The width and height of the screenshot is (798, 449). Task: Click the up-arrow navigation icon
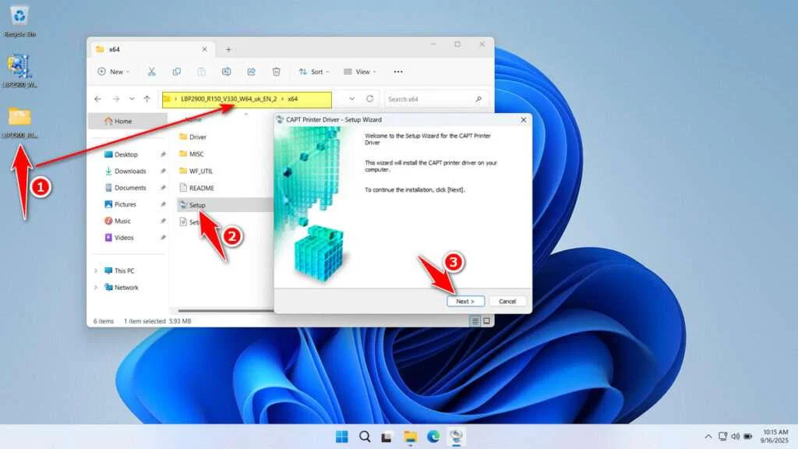coord(147,99)
